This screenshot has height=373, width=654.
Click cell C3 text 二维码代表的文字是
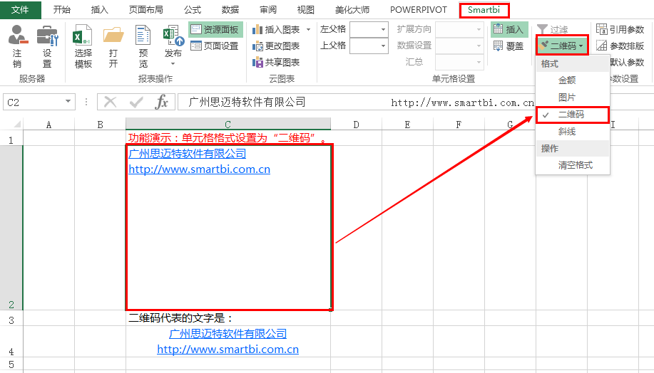coord(180,318)
